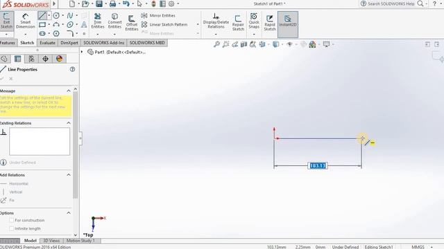The width and height of the screenshot is (444, 249).
Task: Open Display/Delete Relations
Action: 216,21
